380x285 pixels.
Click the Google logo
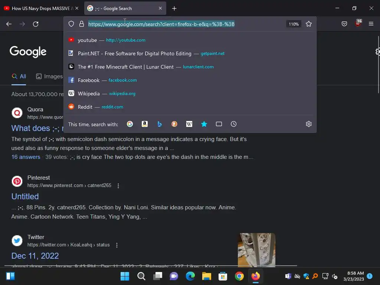[x=28, y=52]
